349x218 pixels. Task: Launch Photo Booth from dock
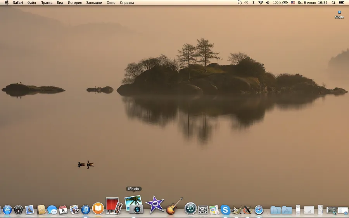[x=114, y=206]
